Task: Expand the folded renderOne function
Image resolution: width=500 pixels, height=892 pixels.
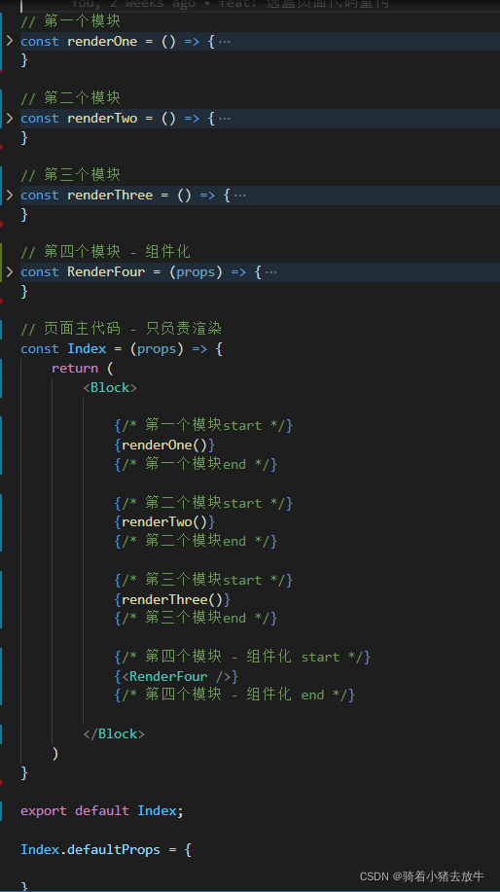Action: click(x=10, y=41)
